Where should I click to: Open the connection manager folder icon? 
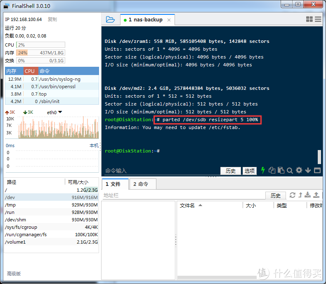click(110, 20)
